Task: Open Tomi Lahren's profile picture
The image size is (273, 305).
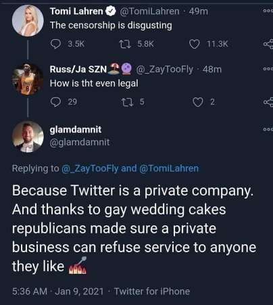Action: pos(28,21)
